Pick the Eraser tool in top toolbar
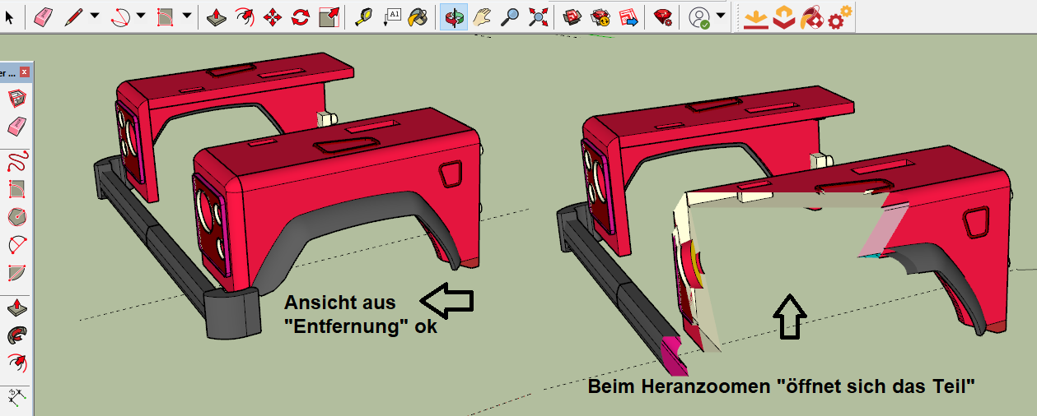Viewport: 1037px width, 416px height. (44, 16)
